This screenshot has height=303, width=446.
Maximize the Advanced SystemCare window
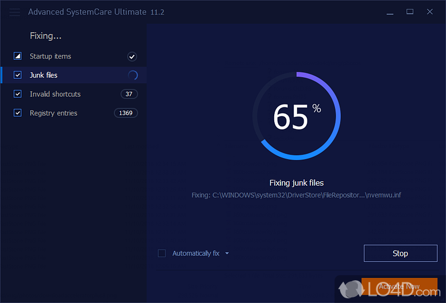410,12
